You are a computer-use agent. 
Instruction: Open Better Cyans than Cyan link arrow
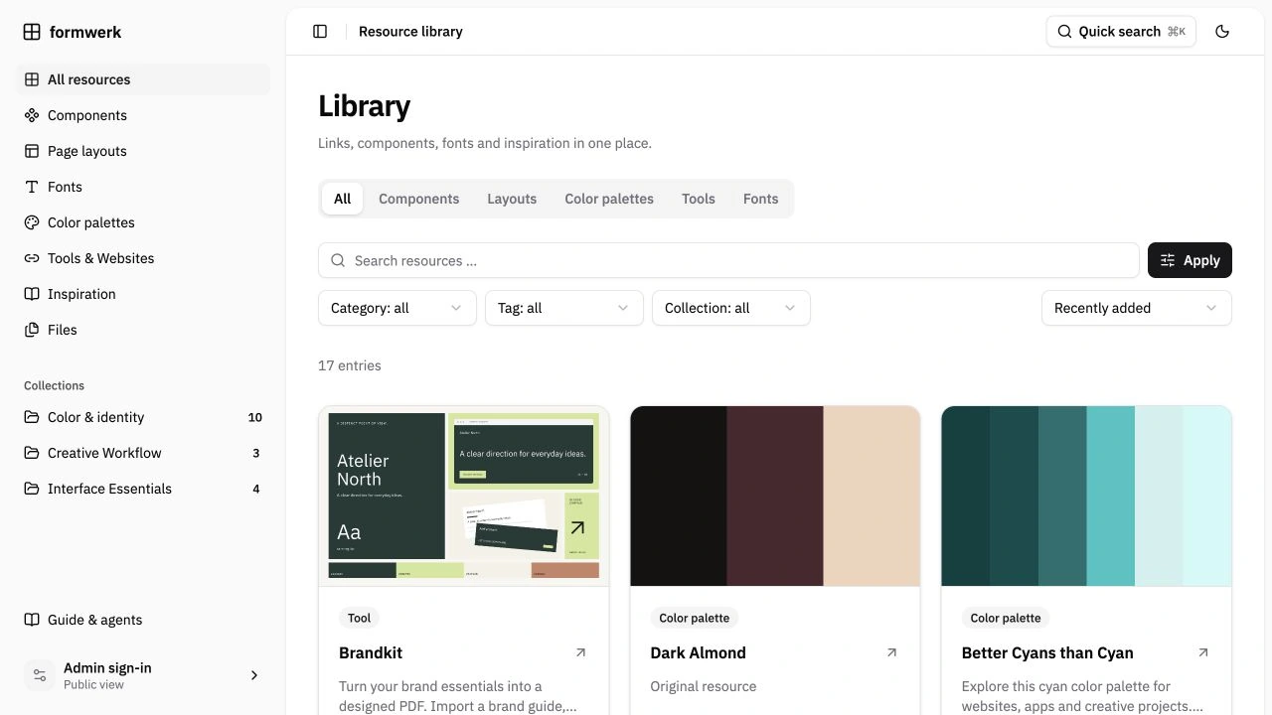point(1203,652)
